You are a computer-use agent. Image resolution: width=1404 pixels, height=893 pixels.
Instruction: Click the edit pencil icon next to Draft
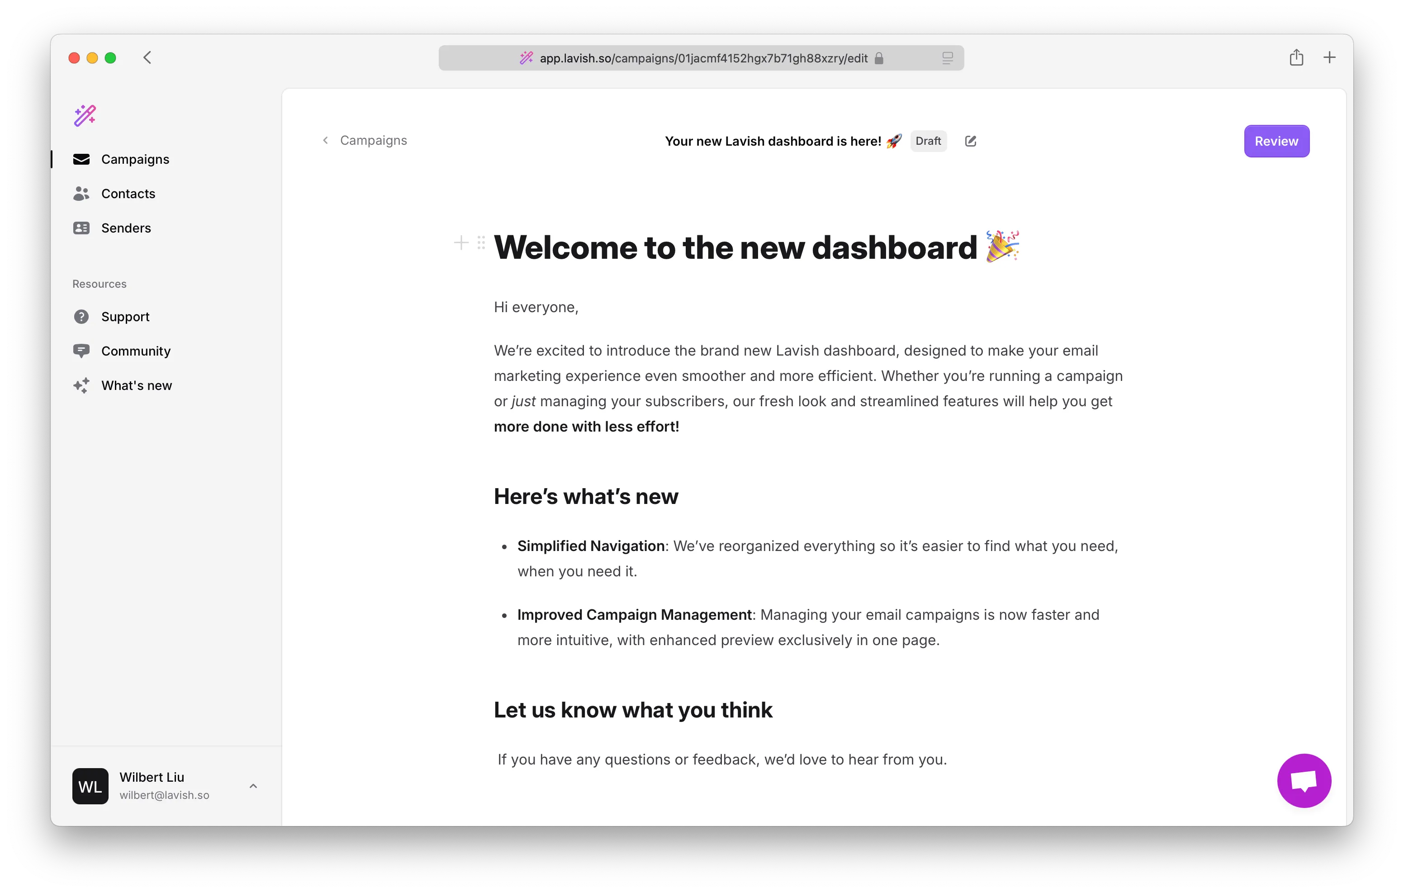(x=971, y=141)
